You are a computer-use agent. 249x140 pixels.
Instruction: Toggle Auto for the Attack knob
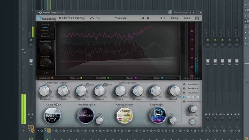(87, 85)
